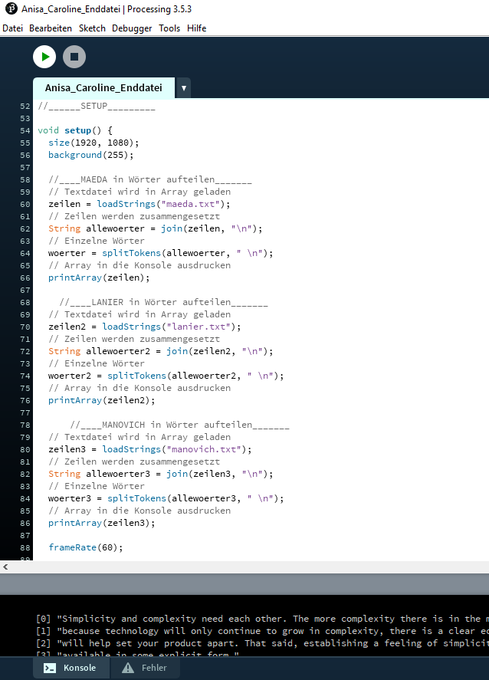Open the Bearbeiten menu
This screenshot has width=489, height=680.
(51, 28)
